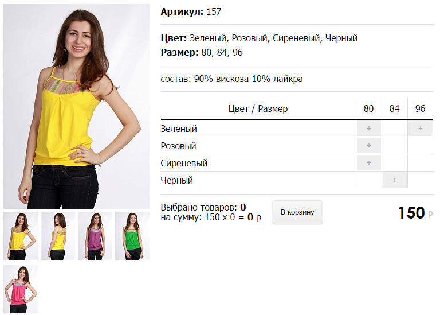Select the yellow back view thumbnail
440x315 pixels.
58,236
